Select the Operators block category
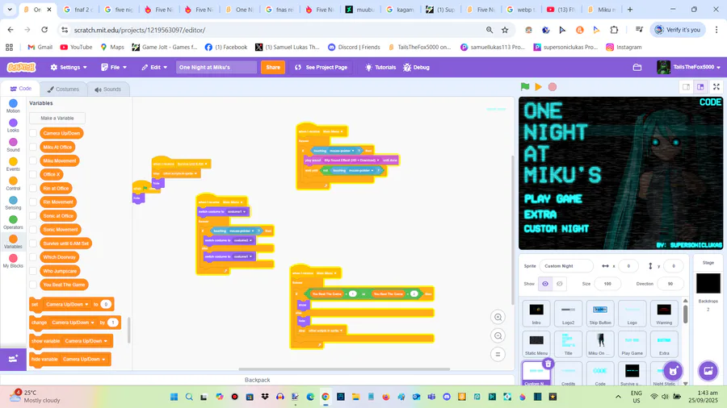 pyautogui.click(x=13, y=223)
